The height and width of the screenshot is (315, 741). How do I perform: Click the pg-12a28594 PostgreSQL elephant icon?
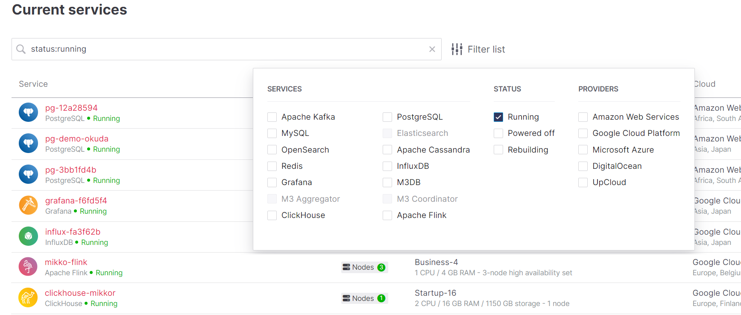(29, 112)
